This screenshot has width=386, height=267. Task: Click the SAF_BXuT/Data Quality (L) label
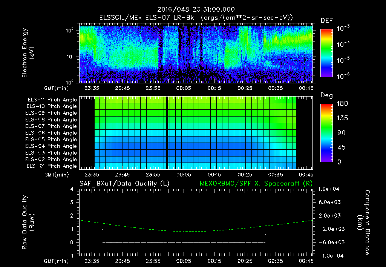(x=124, y=184)
